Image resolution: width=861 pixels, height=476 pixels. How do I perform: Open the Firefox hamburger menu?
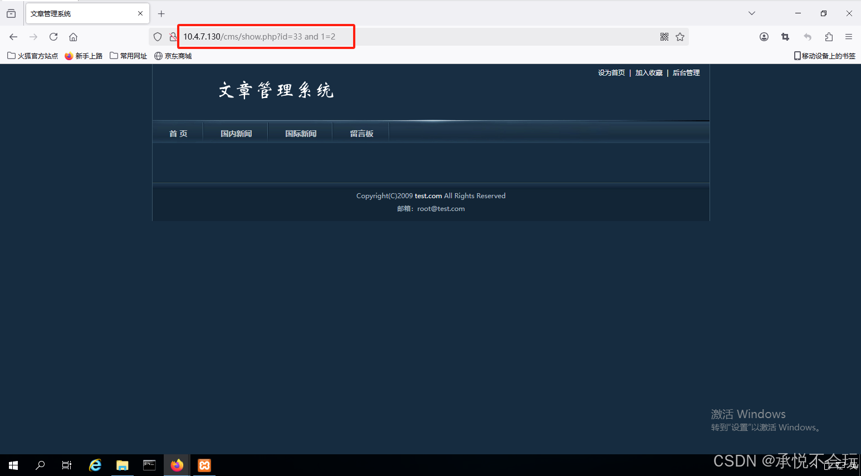click(x=849, y=37)
